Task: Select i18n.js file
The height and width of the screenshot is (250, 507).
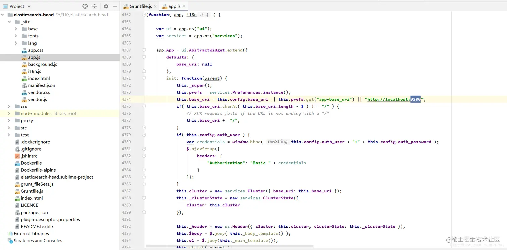Action: (x=34, y=71)
